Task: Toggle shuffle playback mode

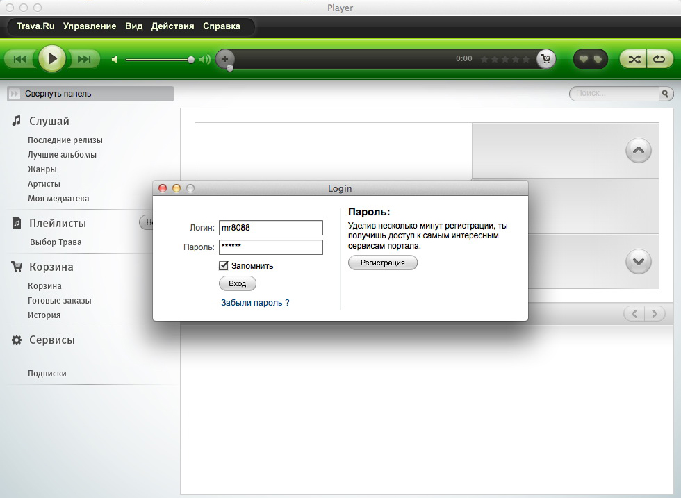Action: [634, 59]
